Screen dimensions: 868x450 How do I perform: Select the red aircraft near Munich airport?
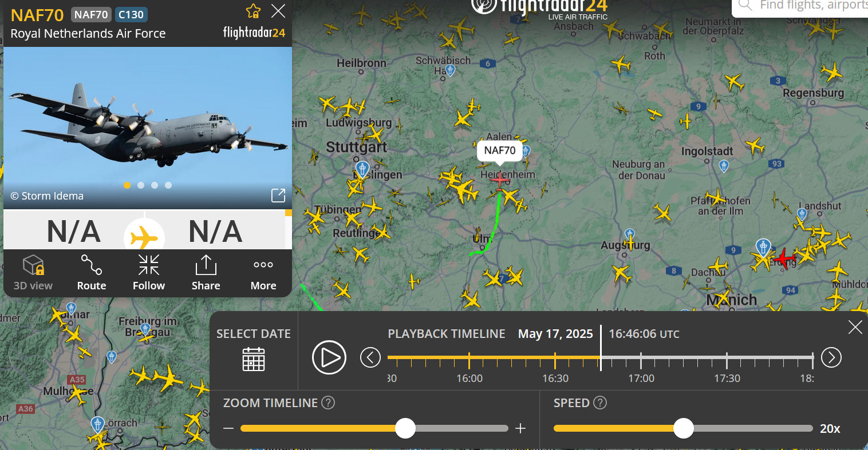coord(785,258)
